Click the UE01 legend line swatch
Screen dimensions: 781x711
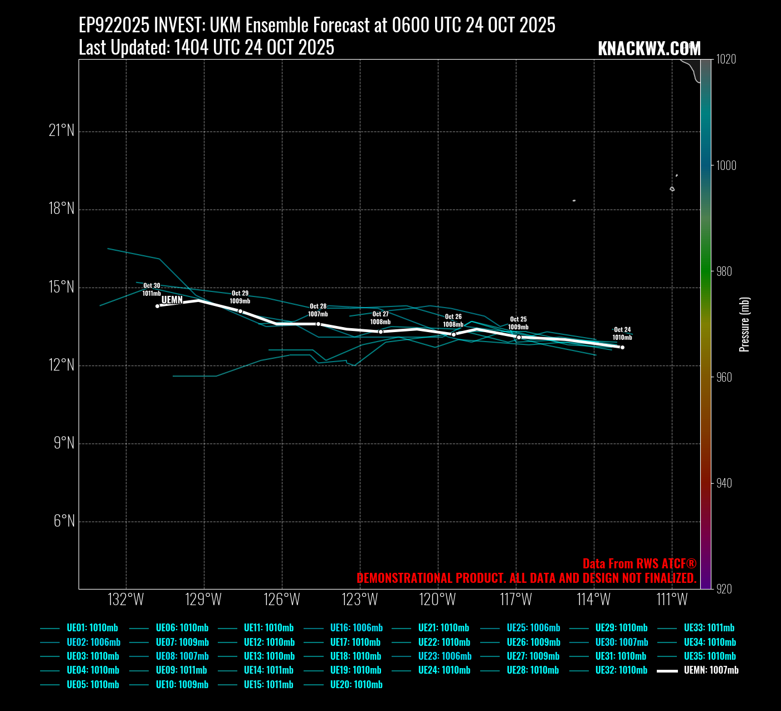(50, 629)
